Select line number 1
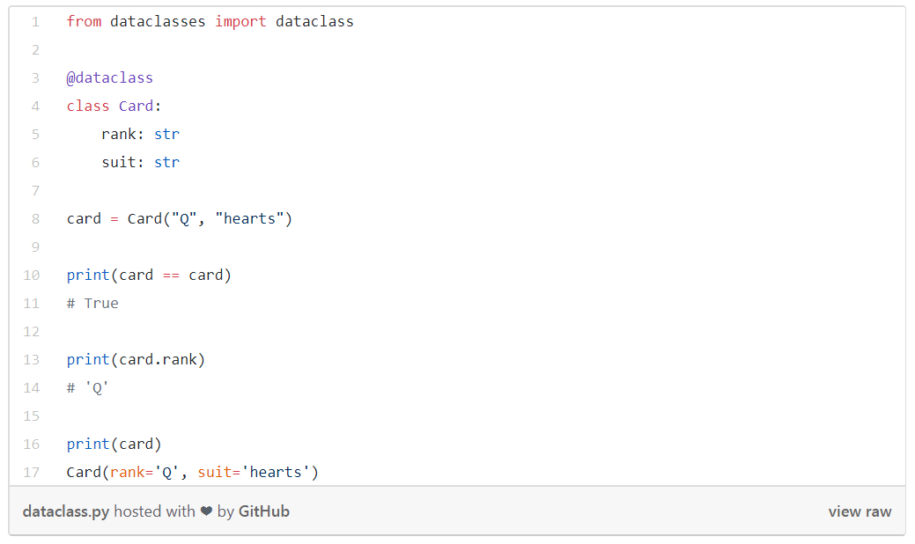This screenshot has height=544, width=915. 35,22
